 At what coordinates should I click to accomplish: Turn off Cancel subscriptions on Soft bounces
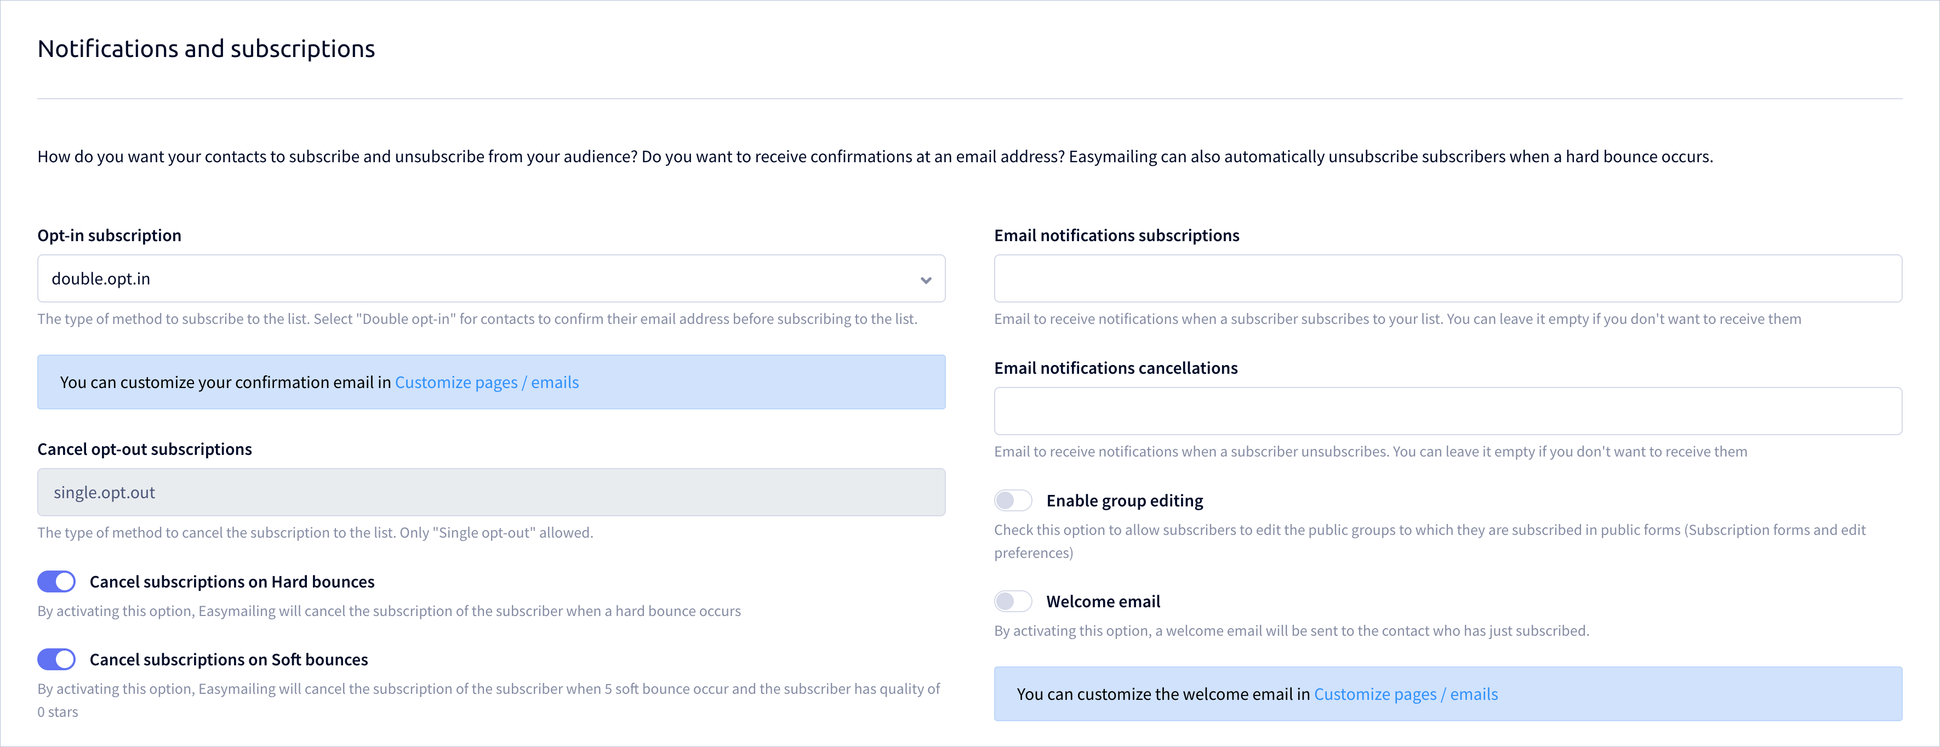[x=56, y=660]
